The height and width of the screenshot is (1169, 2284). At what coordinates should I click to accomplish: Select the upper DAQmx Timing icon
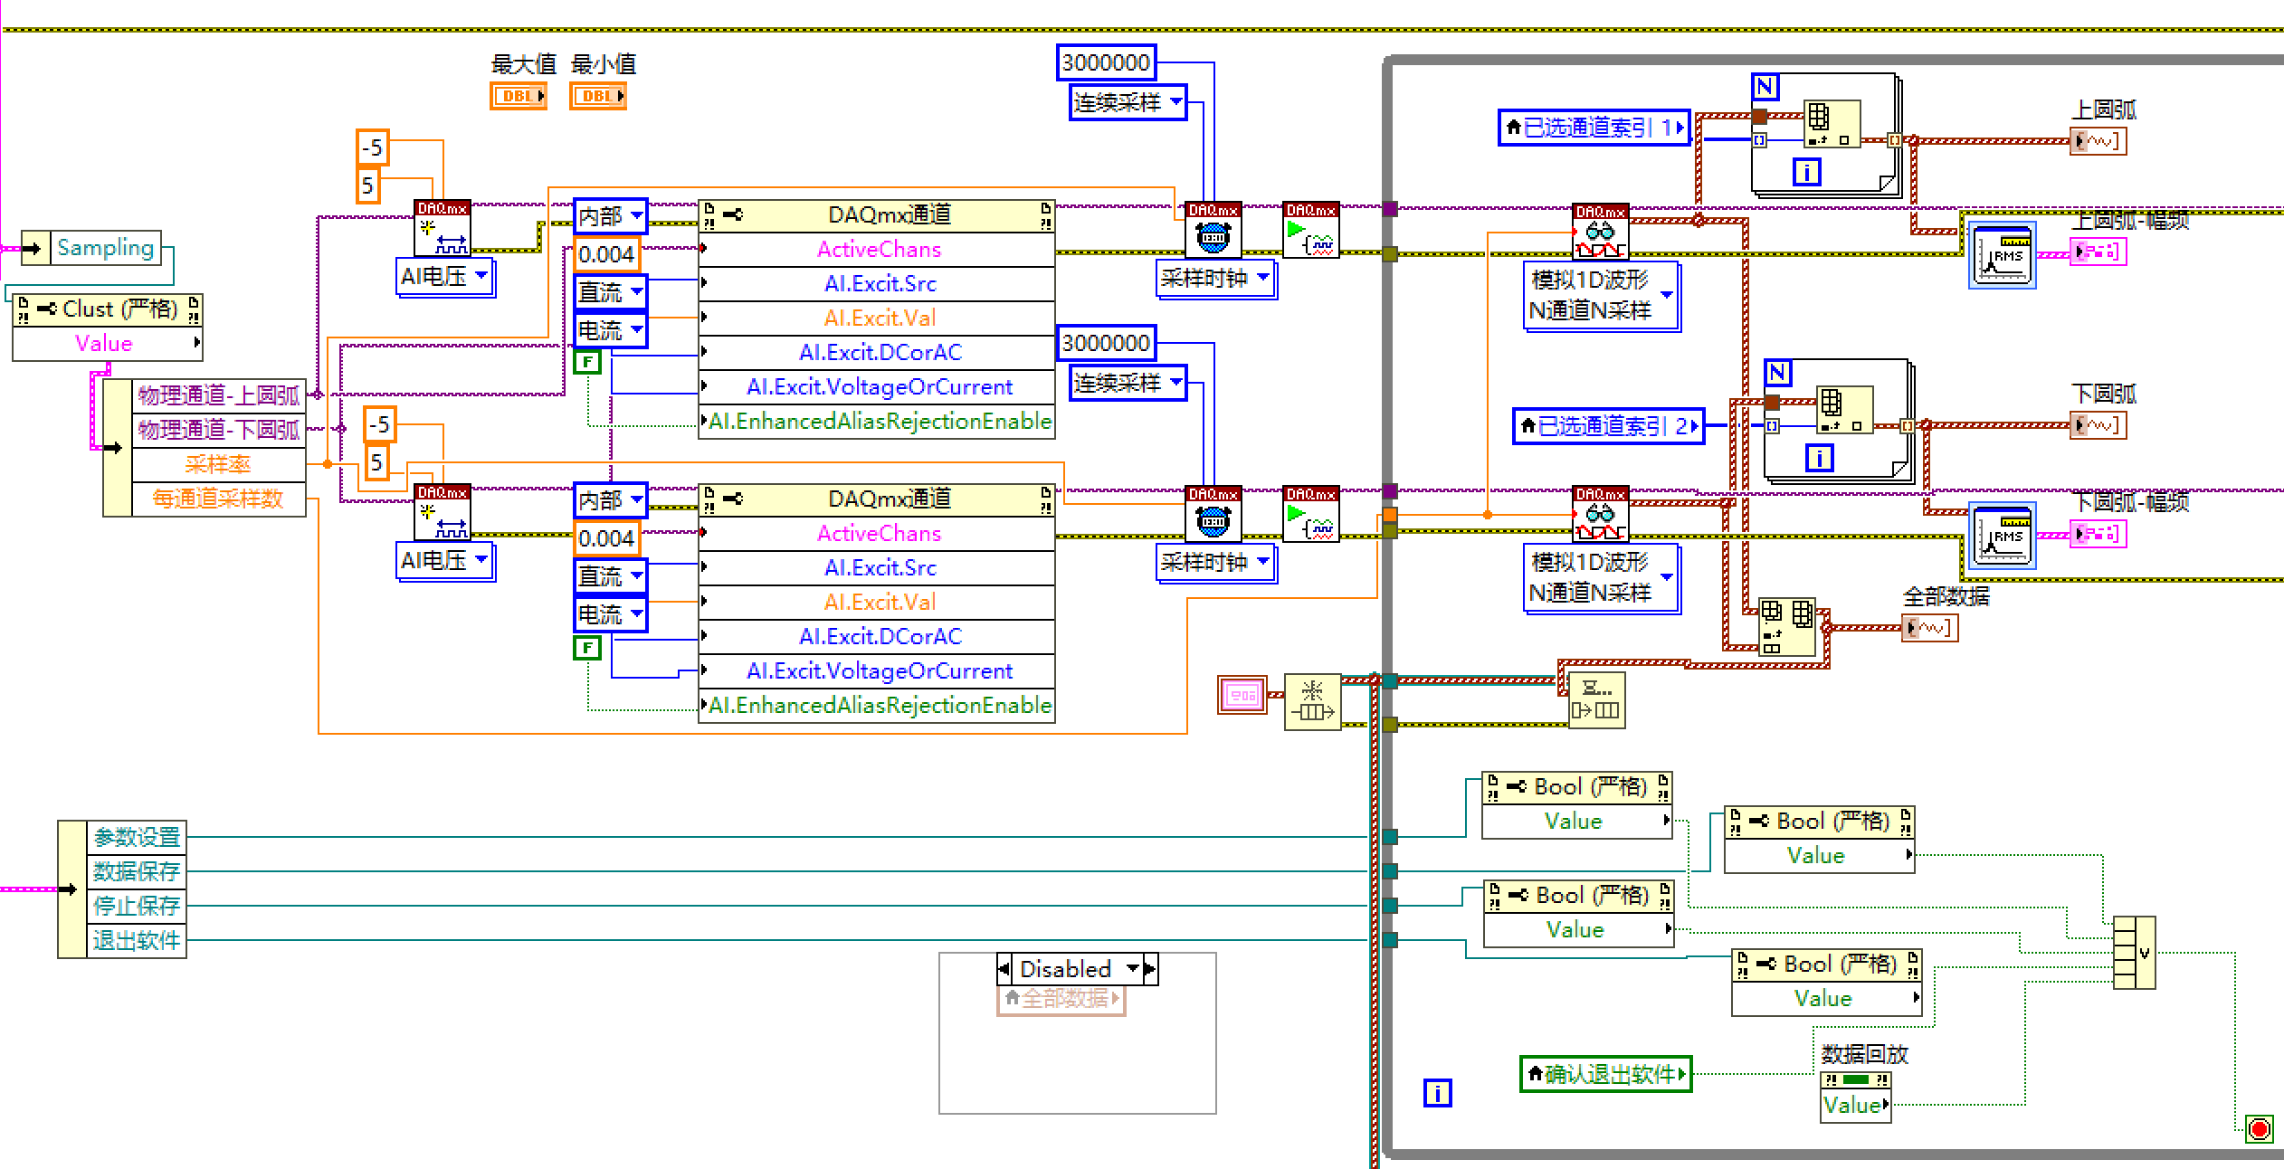click(x=1213, y=230)
